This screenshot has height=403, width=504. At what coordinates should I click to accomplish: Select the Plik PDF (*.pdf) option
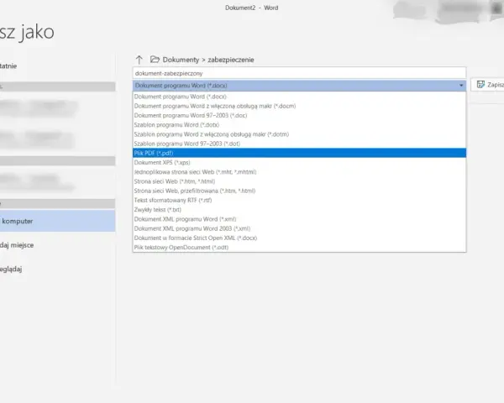pos(299,153)
